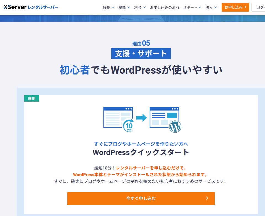Click the arrow inside orange お申し込み button
This screenshot has height=216, width=265.
point(245,7)
